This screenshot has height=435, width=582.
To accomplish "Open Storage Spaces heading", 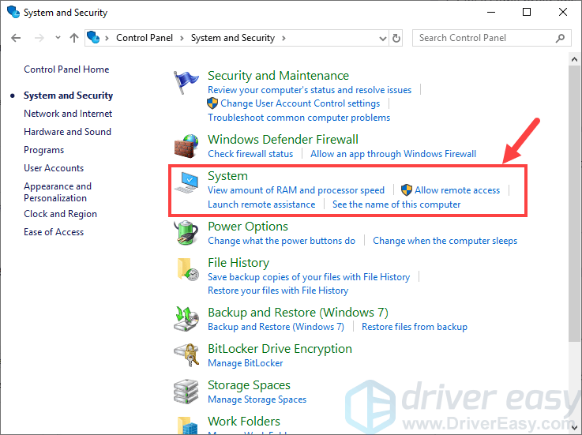I will [249, 385].
